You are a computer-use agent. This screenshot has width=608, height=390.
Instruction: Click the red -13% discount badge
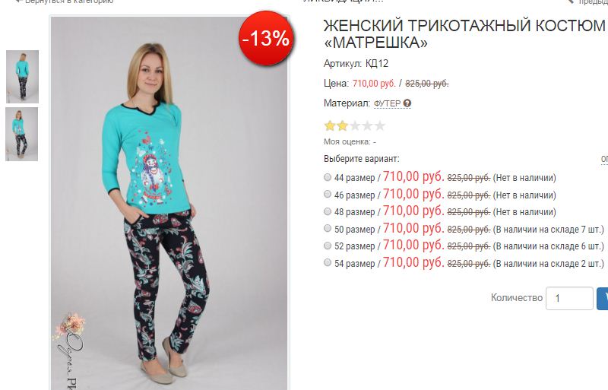266,38
